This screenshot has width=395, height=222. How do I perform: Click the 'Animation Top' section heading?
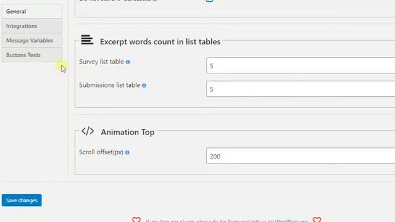[x=128, y=132]
